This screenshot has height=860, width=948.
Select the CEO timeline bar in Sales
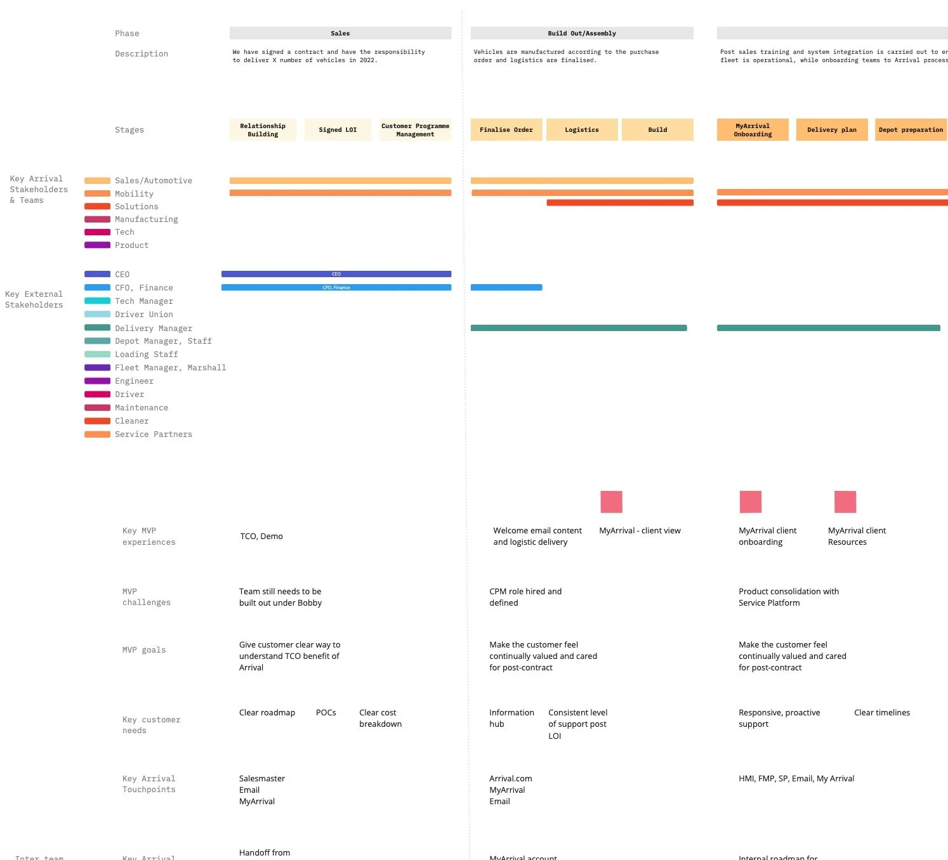336,274
